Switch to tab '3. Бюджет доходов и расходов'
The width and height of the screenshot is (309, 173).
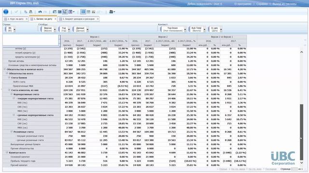click(x=78, y=19)
